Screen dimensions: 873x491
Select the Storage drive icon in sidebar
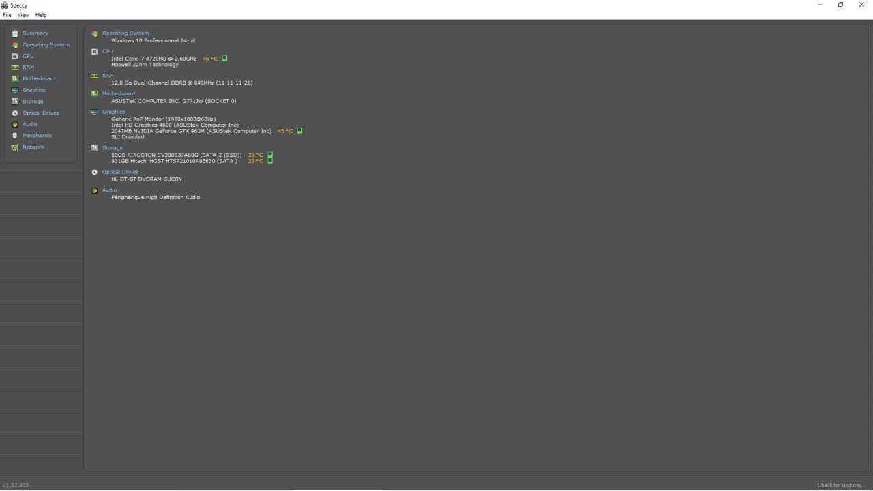coord(15,102)
